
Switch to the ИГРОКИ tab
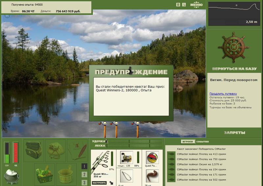(187, 142)
